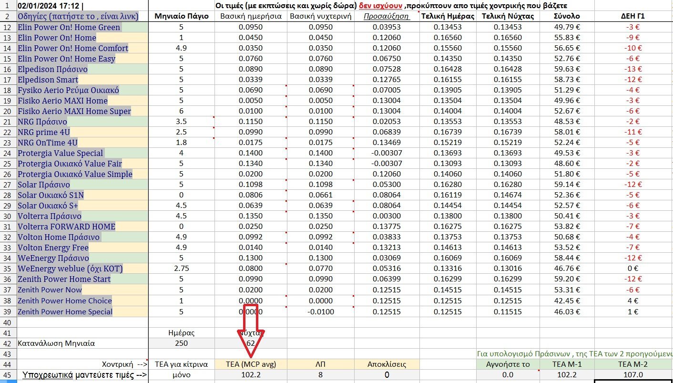This screenshot has width=673, height=383.
Task: Select the -13 € ΔΕΗ Γ1 cell for Elpedison Πράσινο
Action: [x=633, y=69]
